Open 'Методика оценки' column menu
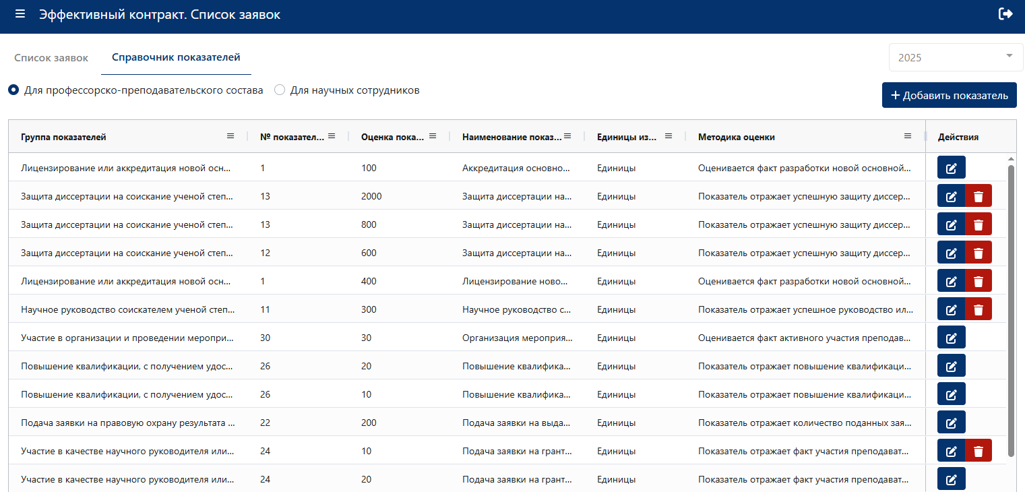 pyautogui.click(x=908, y=136)
